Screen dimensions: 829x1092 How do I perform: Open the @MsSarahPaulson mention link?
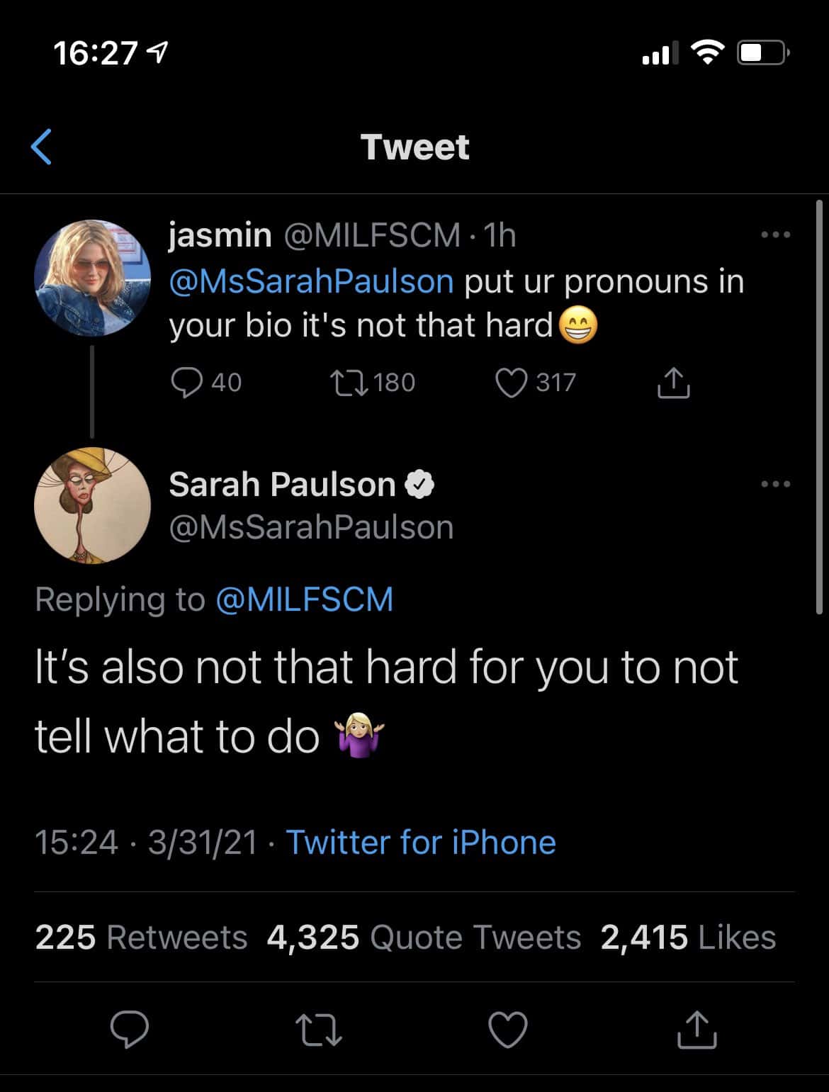pyautogui.click(x=312, y=281)
